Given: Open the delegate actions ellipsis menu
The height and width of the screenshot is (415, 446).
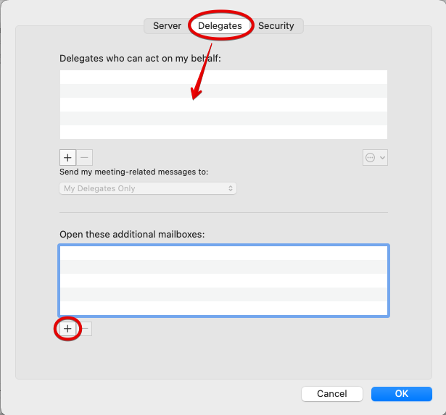Looking at the screenshot, I should pyautogui.click(x=371, y=157).
